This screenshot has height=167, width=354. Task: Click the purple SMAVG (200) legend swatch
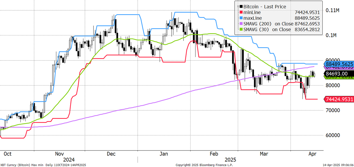pyautogui.click(x=242, y=24)
